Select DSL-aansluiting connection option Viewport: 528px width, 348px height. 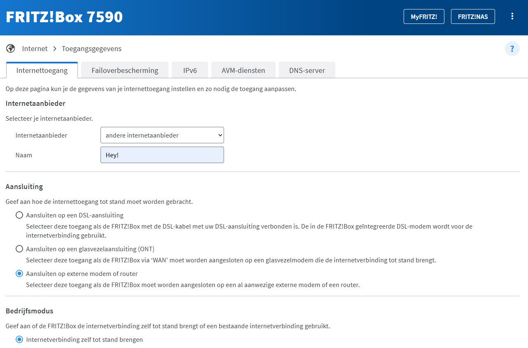(19, 215)
